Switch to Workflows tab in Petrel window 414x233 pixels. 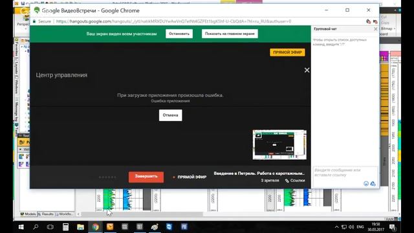(64, 214)
